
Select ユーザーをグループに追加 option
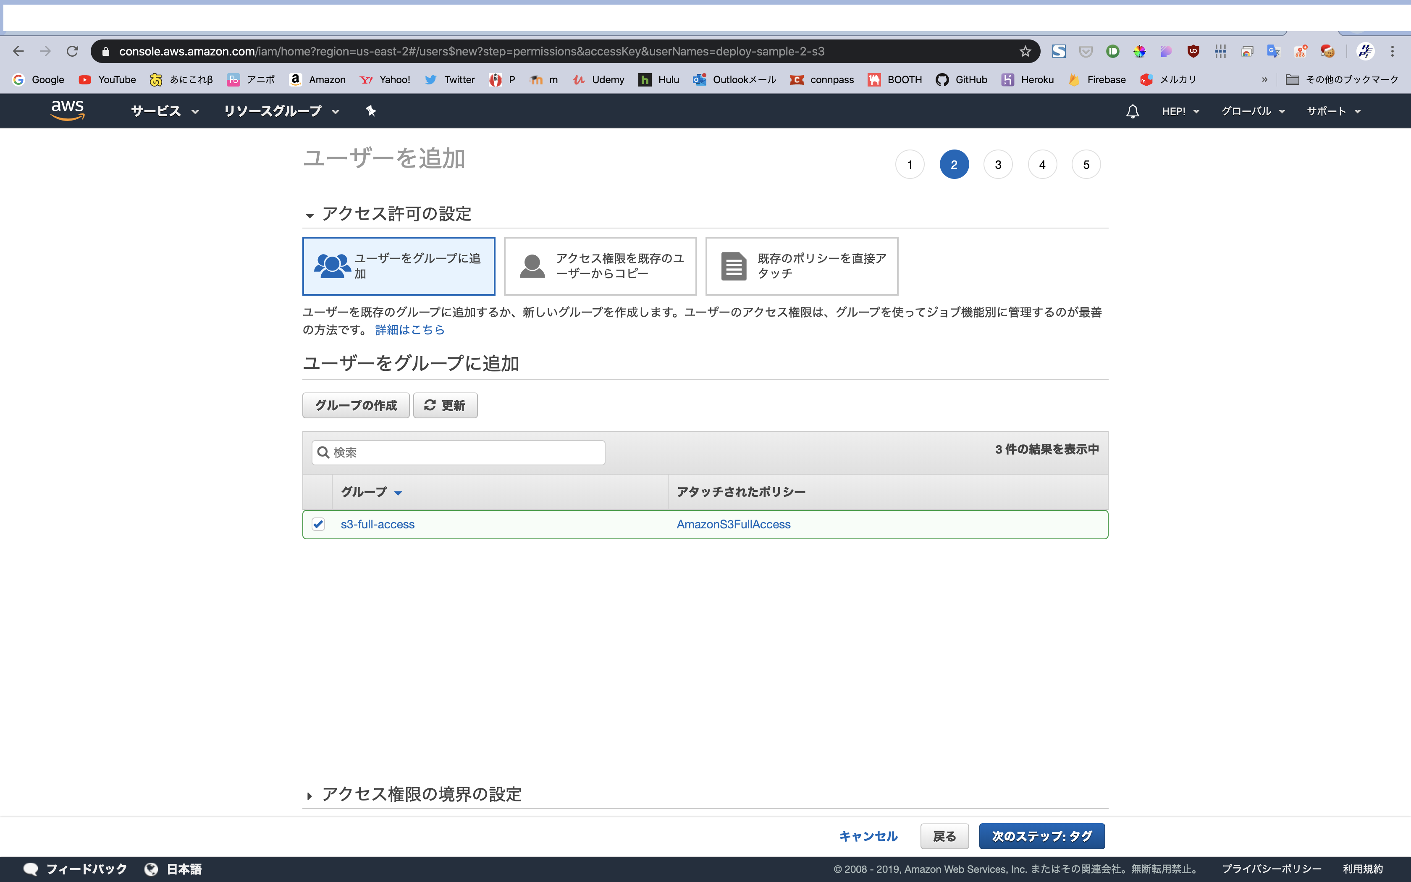click(x=399, y=266)
